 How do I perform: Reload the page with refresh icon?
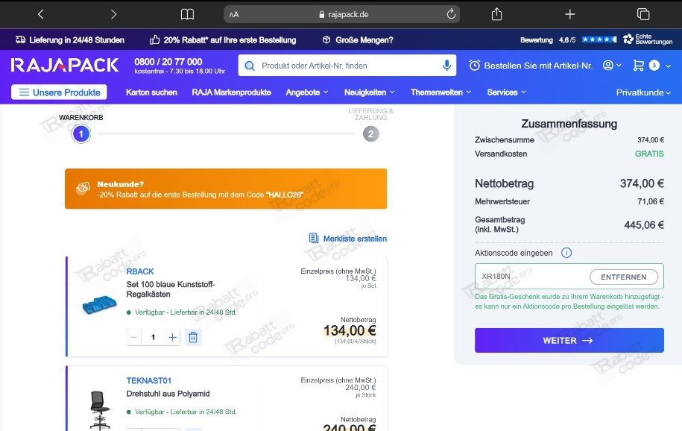coord(451,14)
